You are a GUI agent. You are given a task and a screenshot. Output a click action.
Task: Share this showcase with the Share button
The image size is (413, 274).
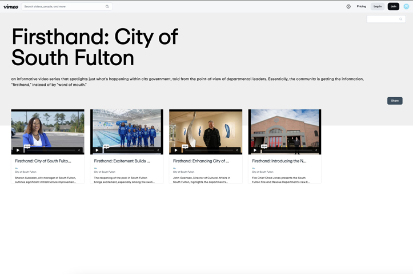(x=395, y=101)
